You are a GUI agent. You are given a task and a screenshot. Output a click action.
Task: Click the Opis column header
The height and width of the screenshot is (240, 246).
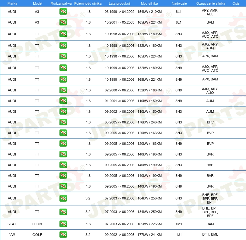pos(236,3)
